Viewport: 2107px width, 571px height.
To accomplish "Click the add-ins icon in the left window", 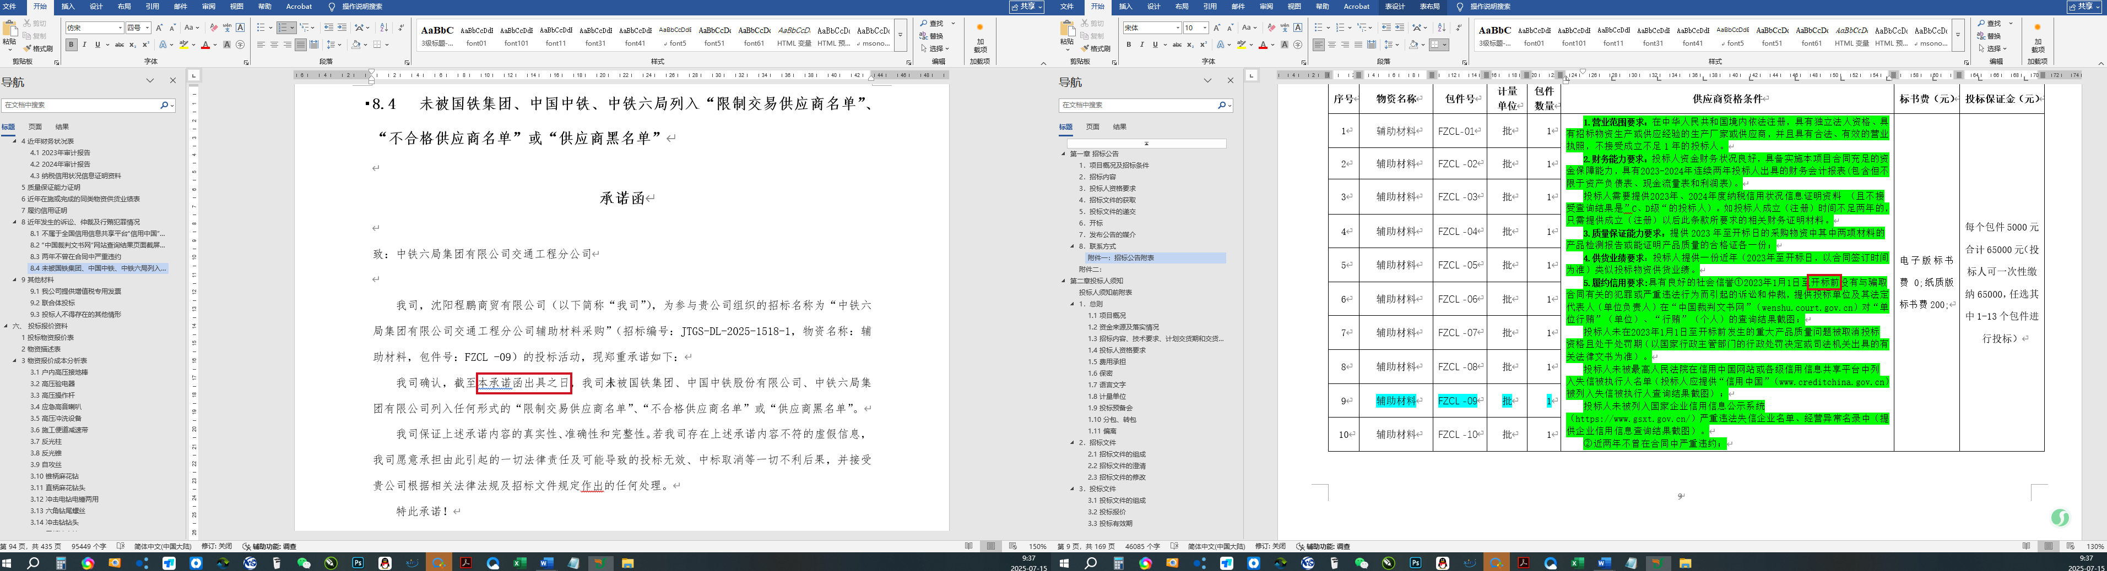I will coord(980,37).
